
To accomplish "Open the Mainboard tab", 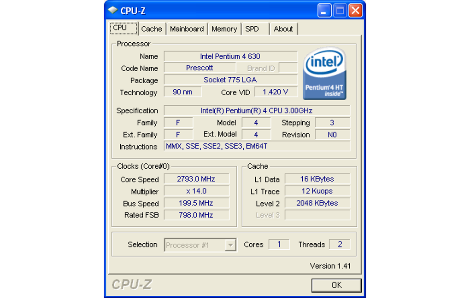I will tap(187, 29).
